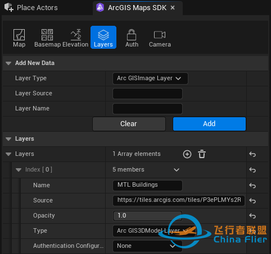Switch to the ArcGIS Maps SDK tab
271x254 pixels.
click(137, 8)
